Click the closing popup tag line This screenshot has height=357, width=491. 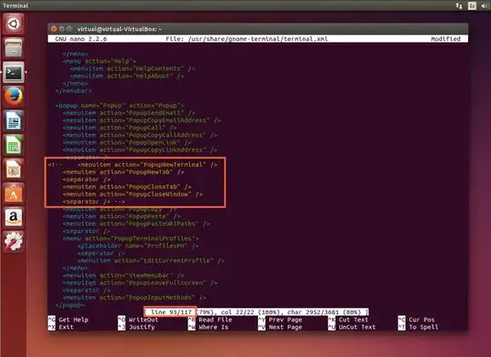click(70, 305)
